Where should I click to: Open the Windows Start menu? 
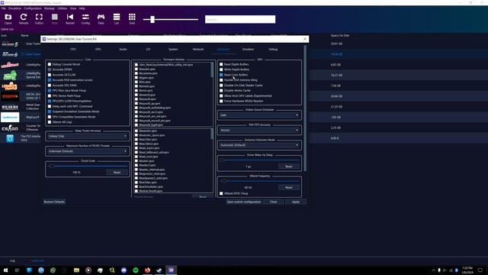pyautogui.click(x=5, y=270)
